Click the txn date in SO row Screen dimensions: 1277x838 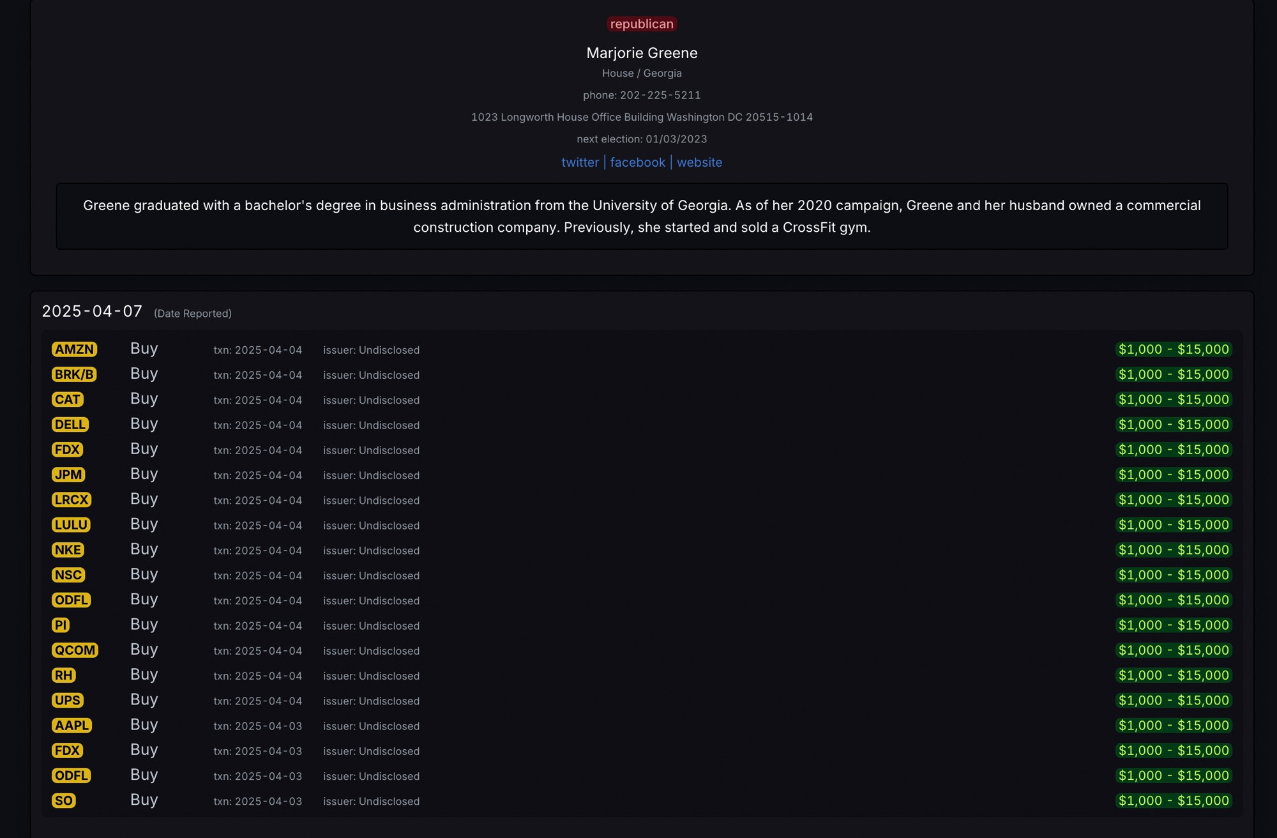tap(257, 802)
